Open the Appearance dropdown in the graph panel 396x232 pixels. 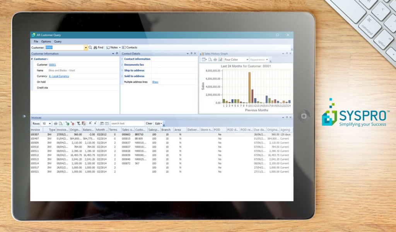pyautogui.click(x=260, y=60)
